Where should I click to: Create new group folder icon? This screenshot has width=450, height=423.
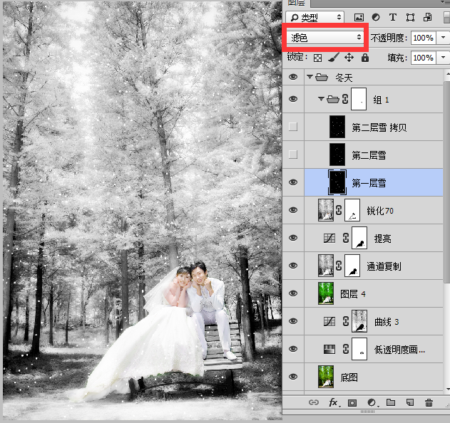(x=391, y=402)
